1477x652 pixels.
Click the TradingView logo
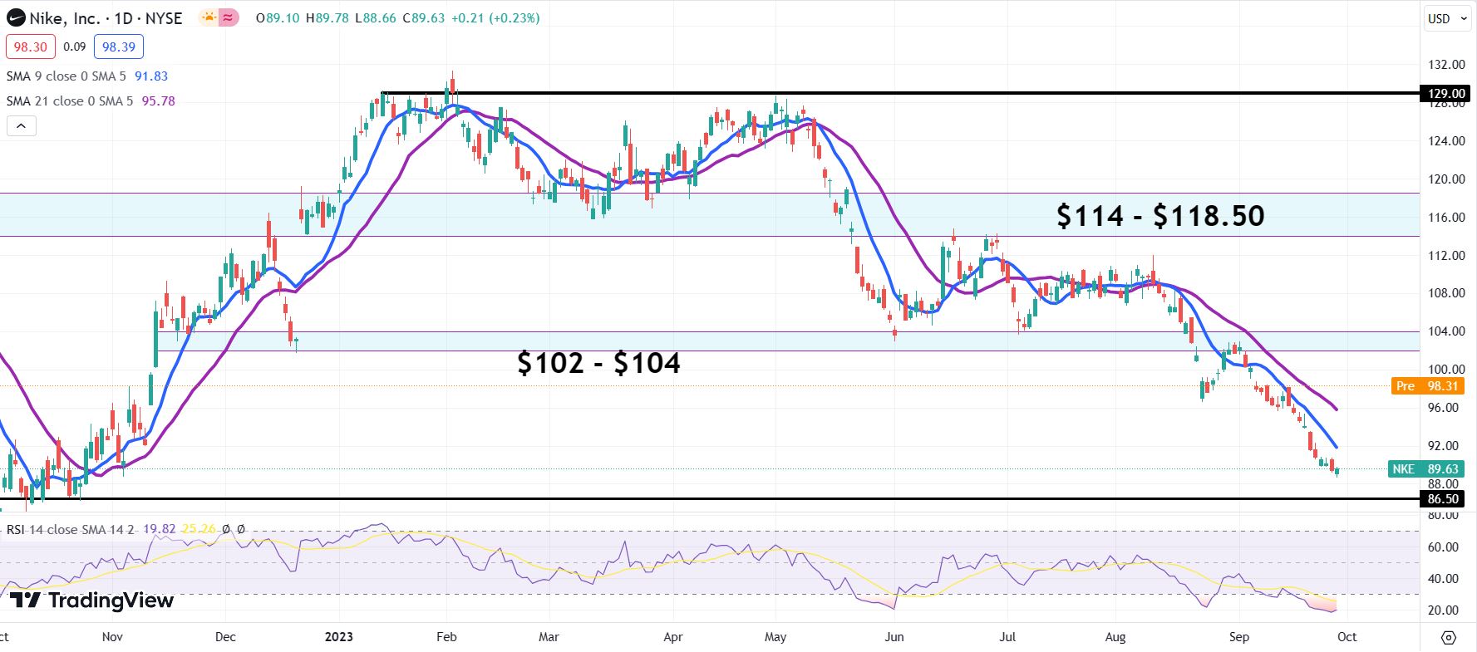click(x=91, y=600)
